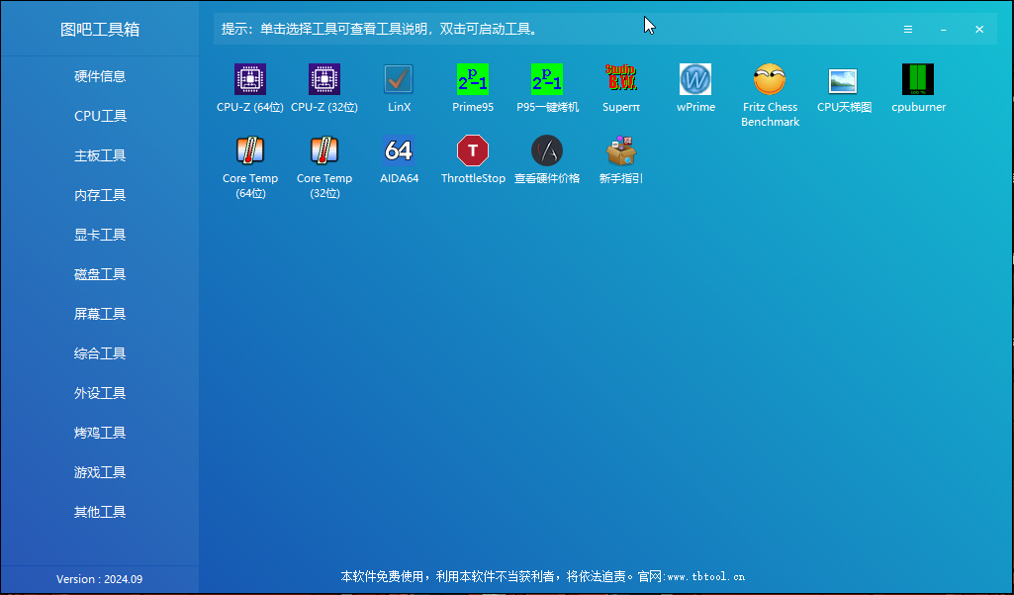This screenshot has height=595, width=1014.
Task: Launch the 新手指引 guide icon
Action: 621,158
